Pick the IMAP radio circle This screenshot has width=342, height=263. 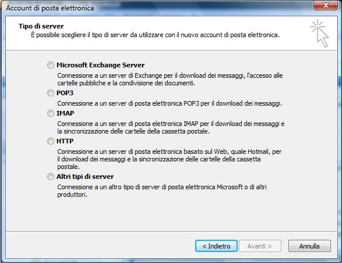[x=50, y=113]
